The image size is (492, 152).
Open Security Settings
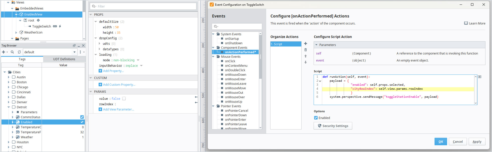tap(333, 126)
